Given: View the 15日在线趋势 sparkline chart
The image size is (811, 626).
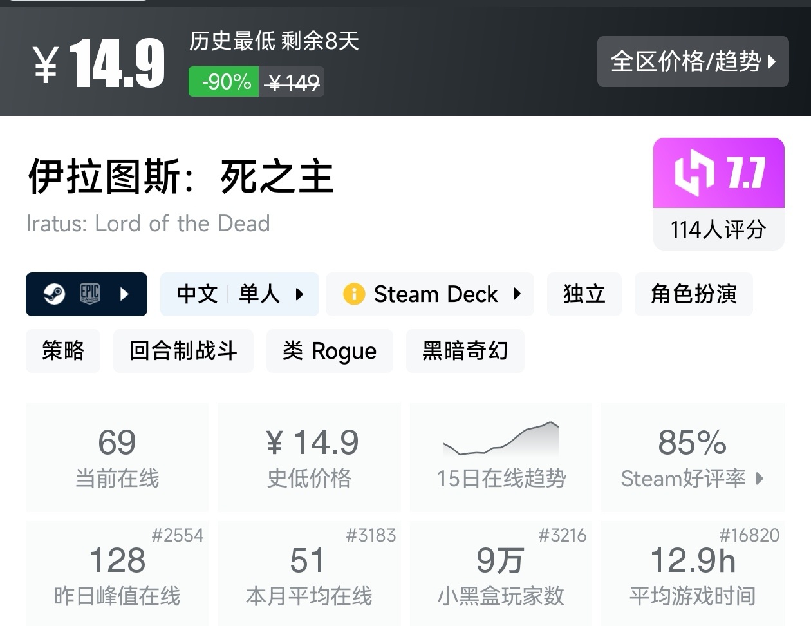Looking at the screenshot, I should click(501, 440).
